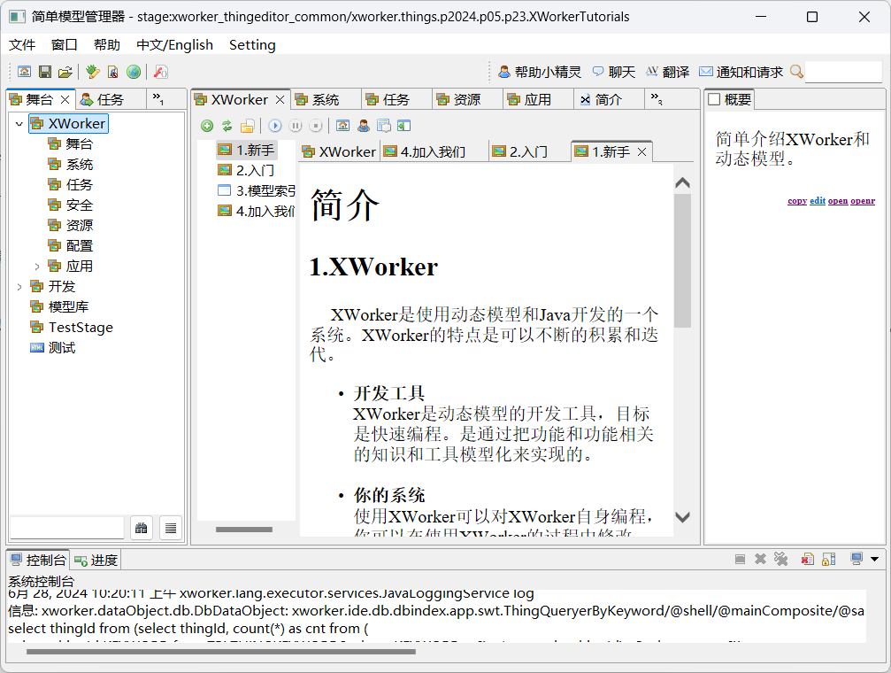
Task: Close the 舞台 tab
Action: (x=65, y=99)
